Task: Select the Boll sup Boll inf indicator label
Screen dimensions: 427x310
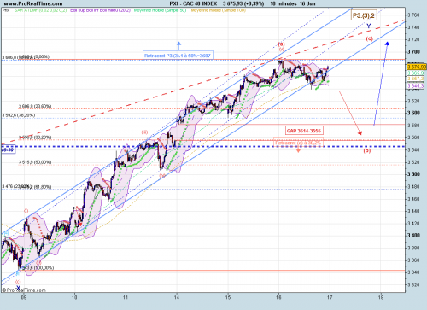Action: coord(100,10)
